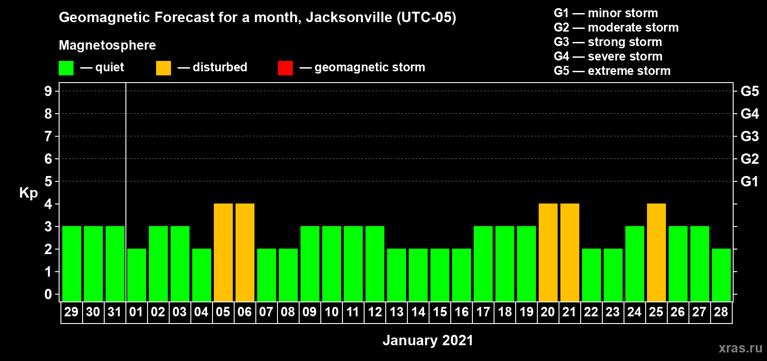Click the red geomagnetic storm legend swatch

click(285, 68)
